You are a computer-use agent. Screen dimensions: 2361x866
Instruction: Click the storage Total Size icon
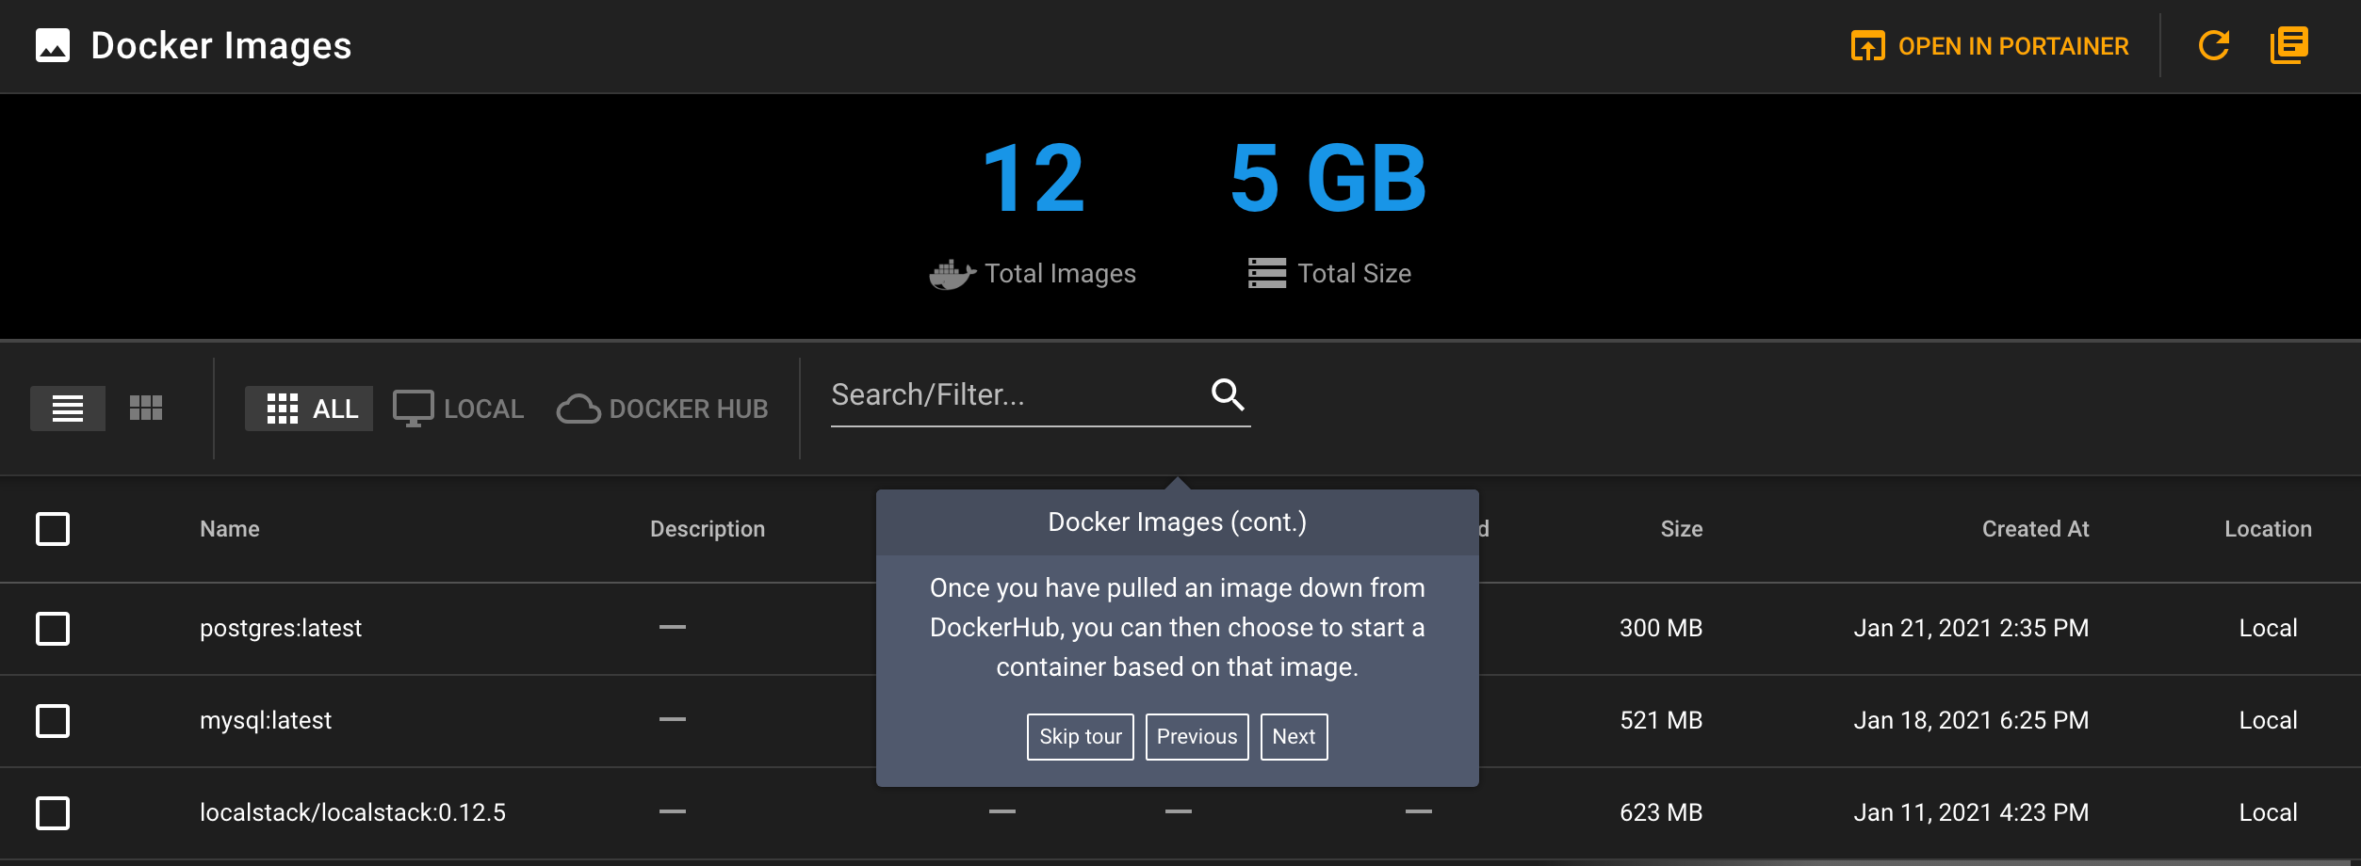tap(1267, 273)
